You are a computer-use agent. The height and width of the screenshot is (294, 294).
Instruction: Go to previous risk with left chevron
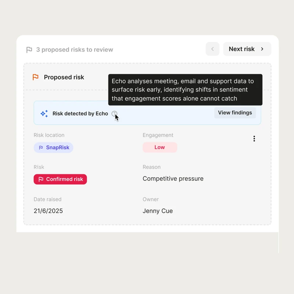pos(212,49)
